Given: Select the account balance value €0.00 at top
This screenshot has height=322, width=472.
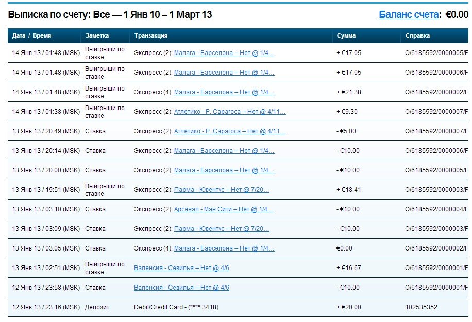Looking at the screenshot, I should pos(457,14).
